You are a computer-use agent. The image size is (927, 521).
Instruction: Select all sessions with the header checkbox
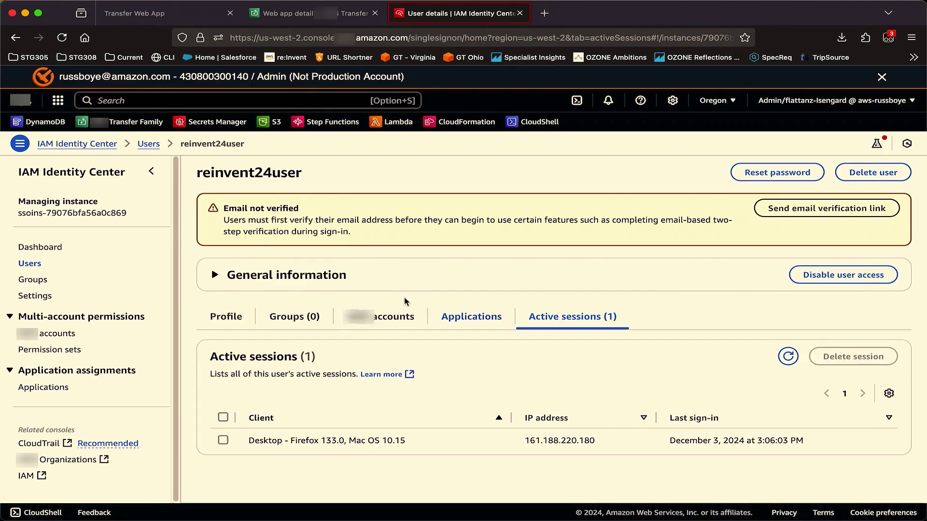tap(223, 417)
